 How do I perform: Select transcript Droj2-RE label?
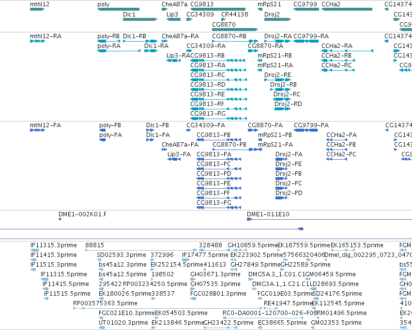coord(278,75)
